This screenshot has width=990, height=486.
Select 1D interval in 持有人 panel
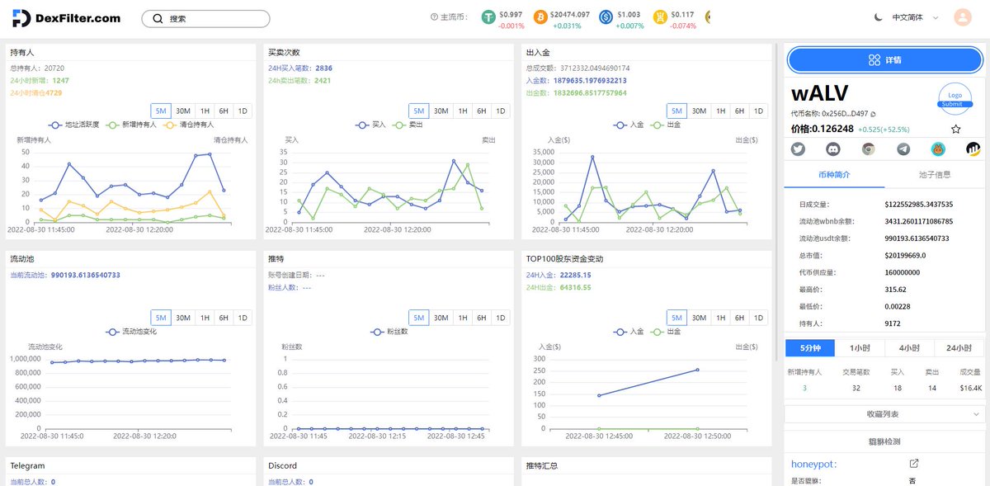tap(243, 111)
